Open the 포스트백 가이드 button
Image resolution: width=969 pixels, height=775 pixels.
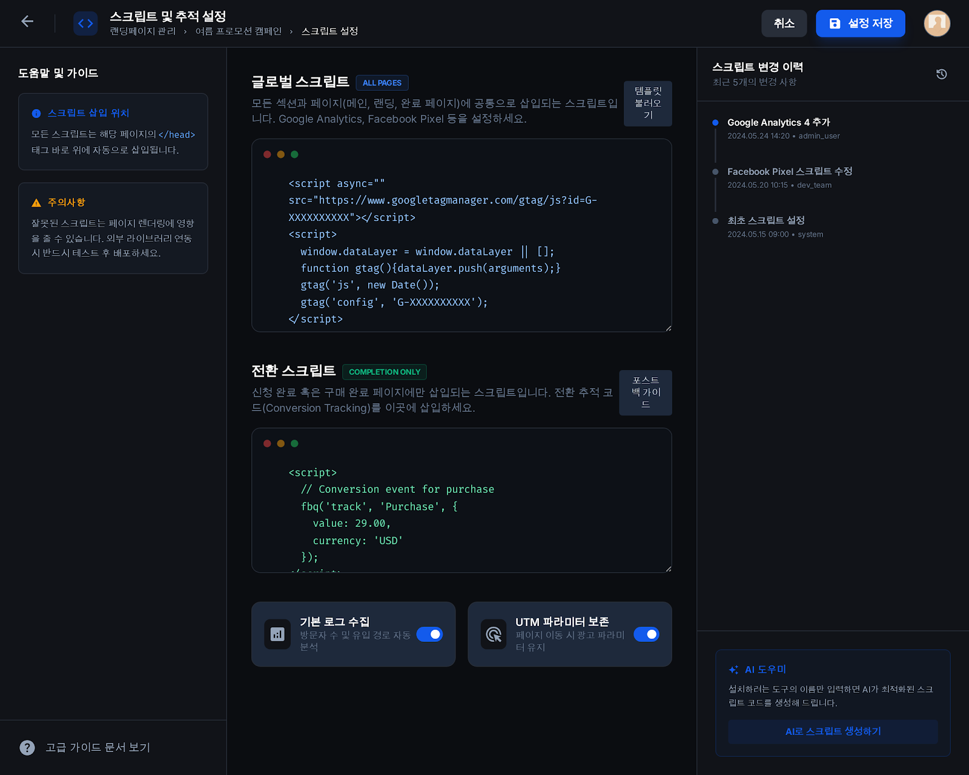(x=645, y=392)
